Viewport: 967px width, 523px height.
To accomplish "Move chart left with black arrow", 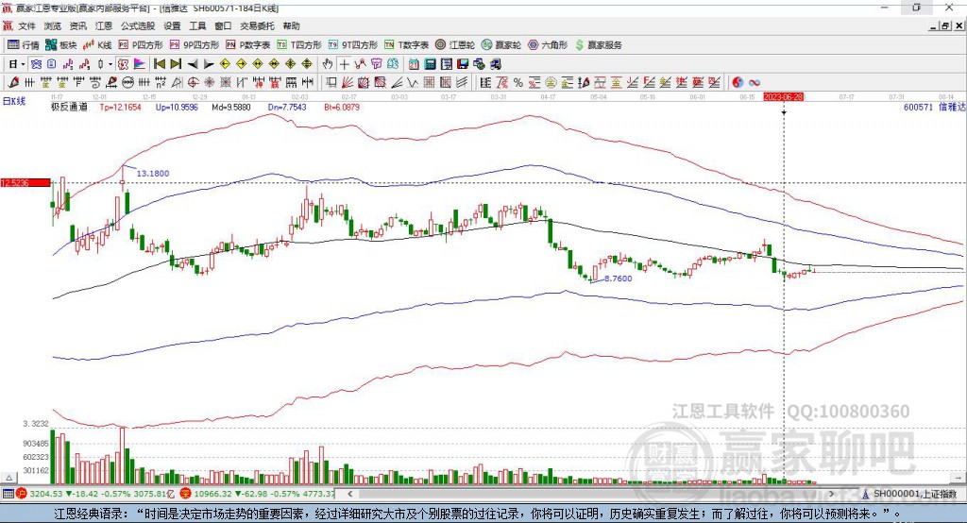I will [x=193, y=64].
